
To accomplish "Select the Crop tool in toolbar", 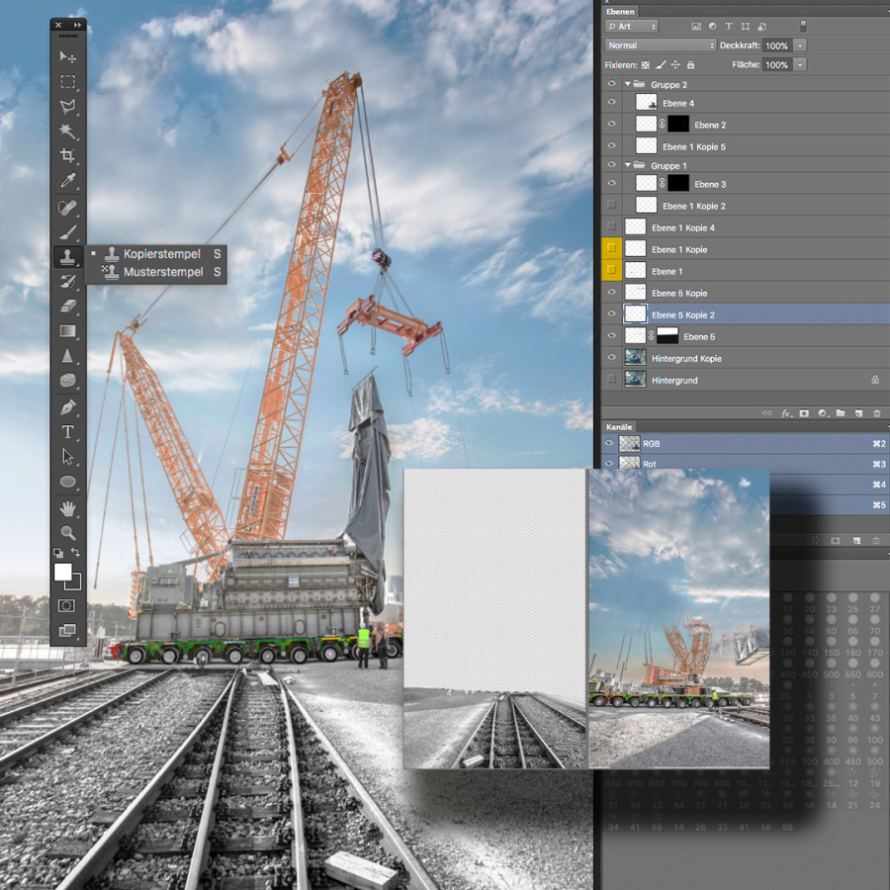I will click(68, 156).
